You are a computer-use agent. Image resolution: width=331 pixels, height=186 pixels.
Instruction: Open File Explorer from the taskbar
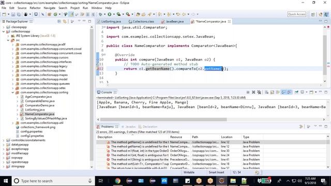tap(233, 181)
